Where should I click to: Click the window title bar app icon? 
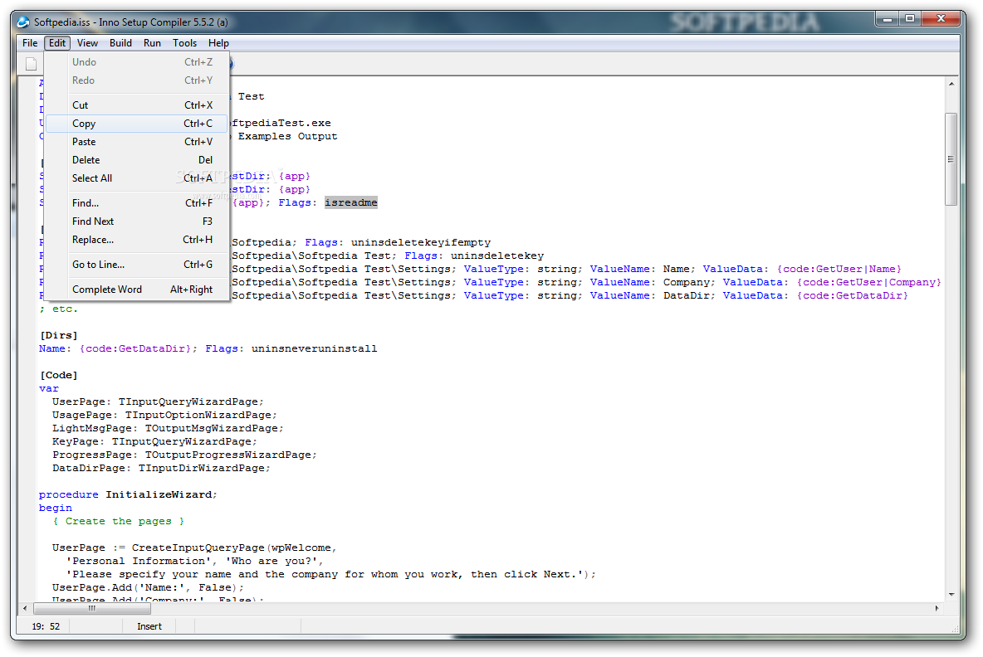coord(23,22)
